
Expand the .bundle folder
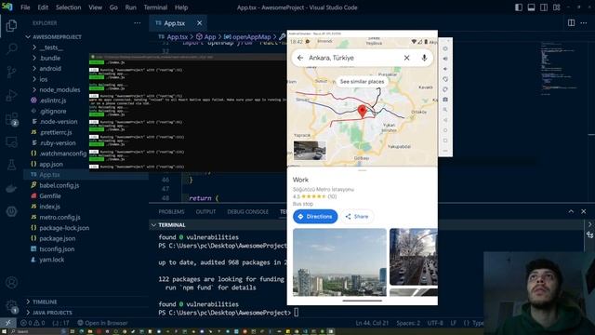34,58
